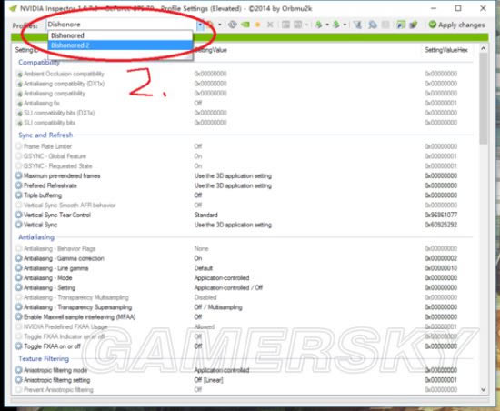Click the green NVIDIA logo toolbar icon
The image size is (500, 411).
(x=245, y=25)
